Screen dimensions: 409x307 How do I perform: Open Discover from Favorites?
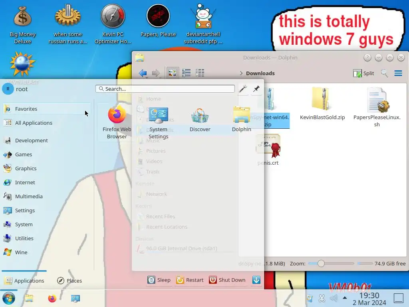(x=200, y=120)
